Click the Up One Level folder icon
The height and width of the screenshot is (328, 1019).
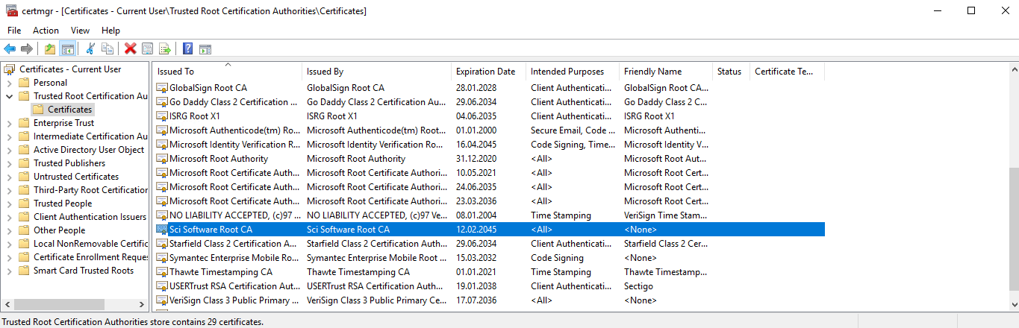(x=50, y=49)
